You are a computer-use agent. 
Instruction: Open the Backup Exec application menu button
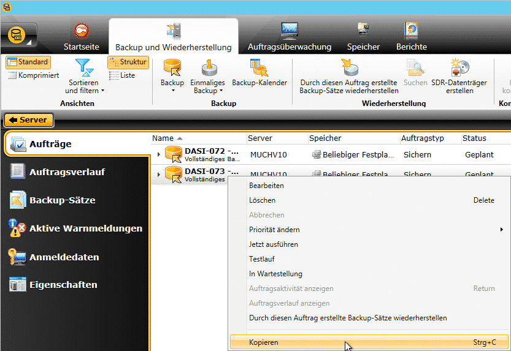pyautogui.click(x=18, y=35)
